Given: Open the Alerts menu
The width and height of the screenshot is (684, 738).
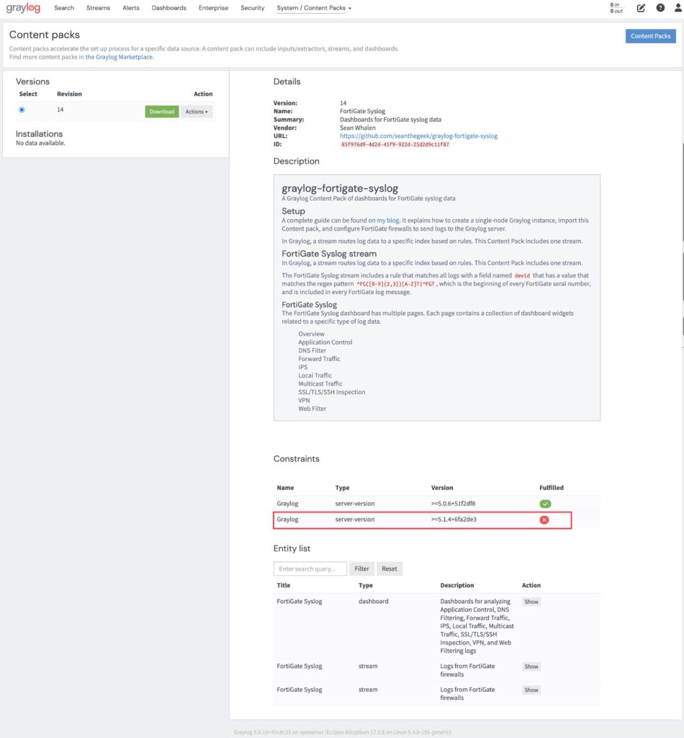Looking at the screenshot, I should click(131, 8).
